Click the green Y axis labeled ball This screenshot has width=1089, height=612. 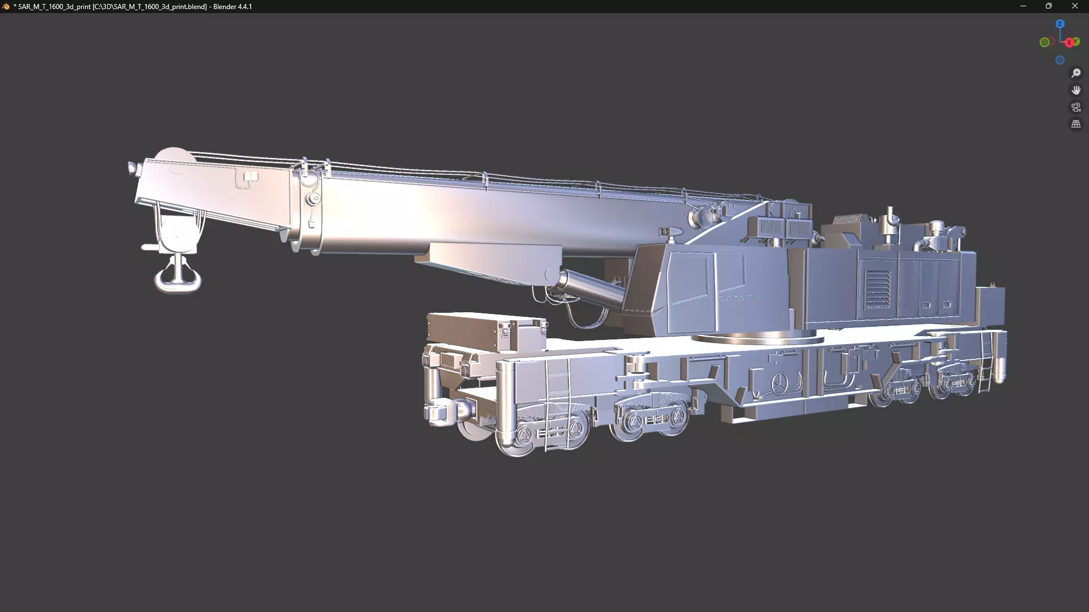(1078, 40)
